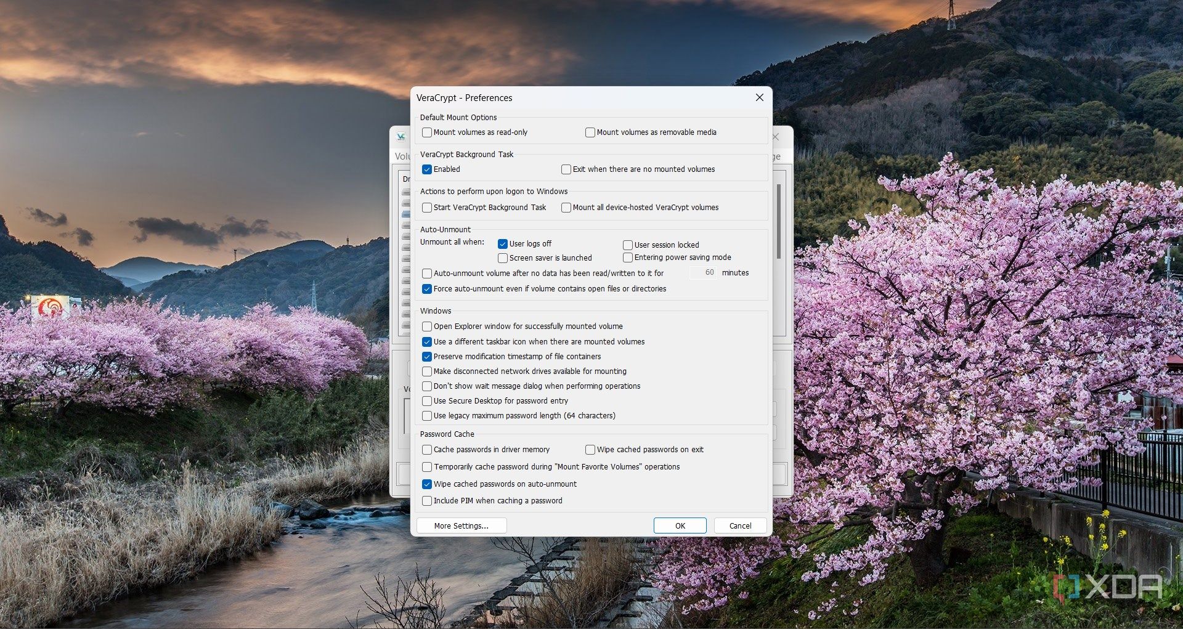Open More Settings dialog
Image resolution: width=1183 pixels, height=629 pixels.
[461, 526]
